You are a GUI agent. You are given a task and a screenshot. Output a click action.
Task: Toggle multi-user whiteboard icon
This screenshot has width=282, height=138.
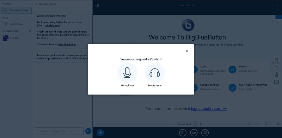(x=276, y=82)
